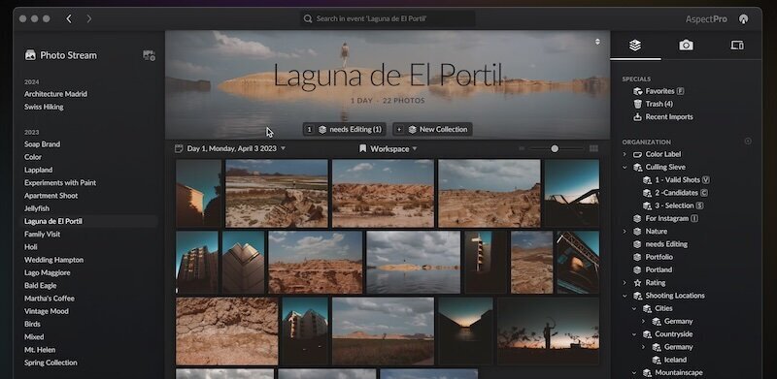Click the header up/down stepper arrows
Viewport: 777px width, 379px height.
click(597, 42)
